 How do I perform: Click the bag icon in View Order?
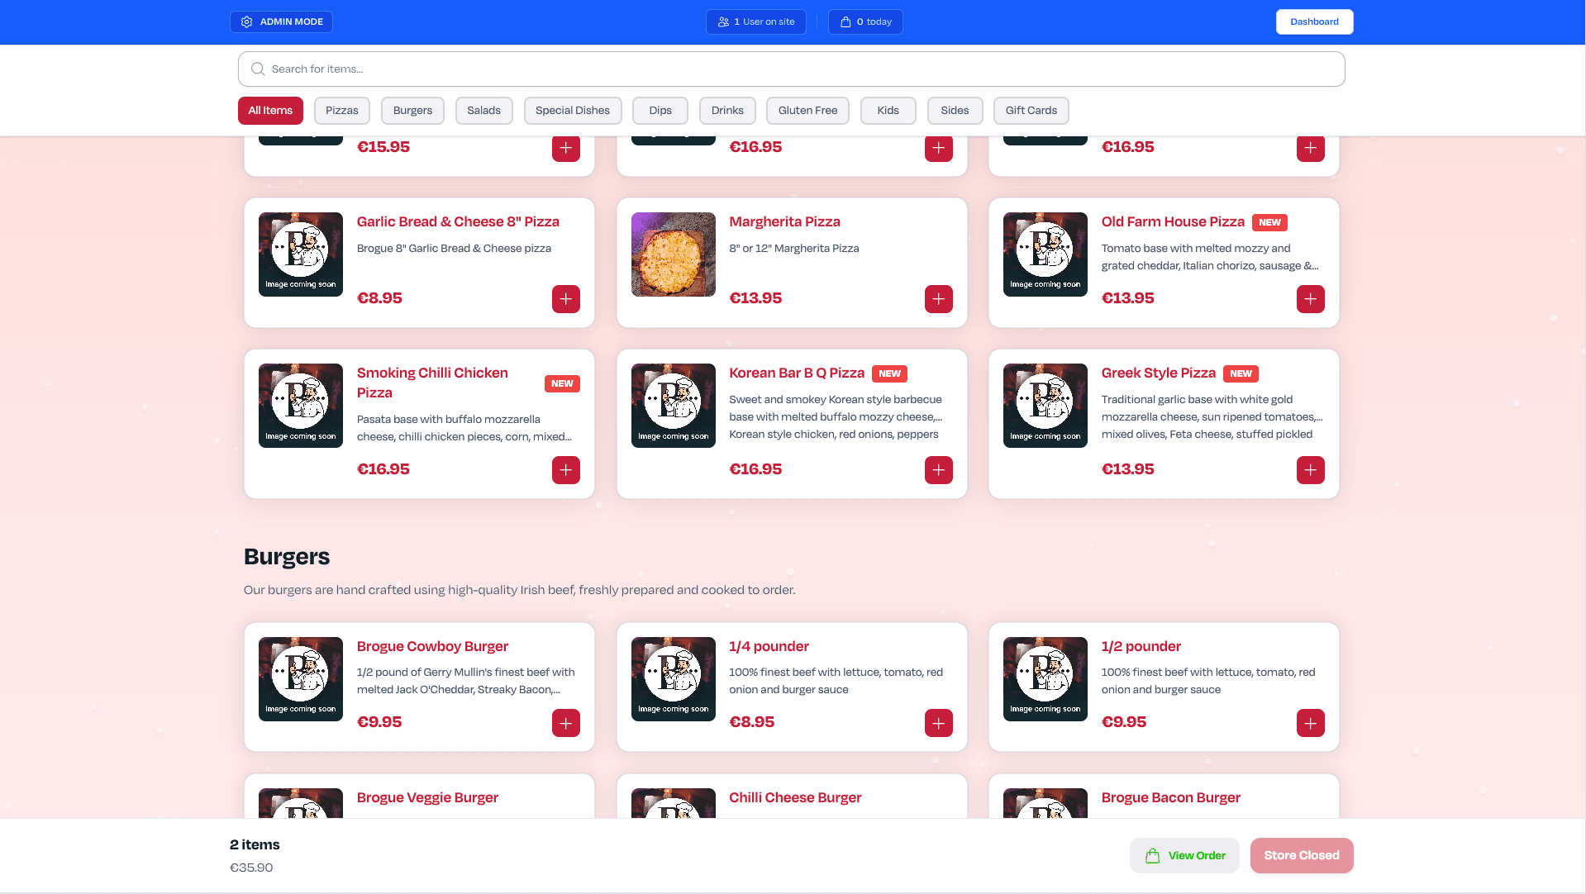pos(1152,856)
